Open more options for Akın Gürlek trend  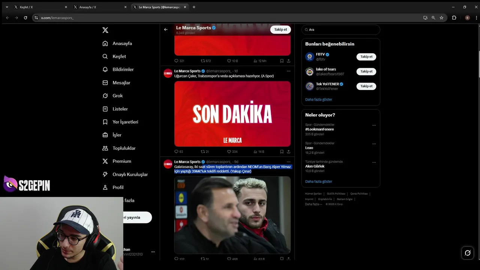click(374, 162)
